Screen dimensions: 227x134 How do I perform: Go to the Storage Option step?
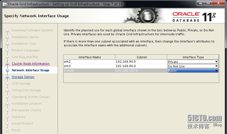point(23,77)
